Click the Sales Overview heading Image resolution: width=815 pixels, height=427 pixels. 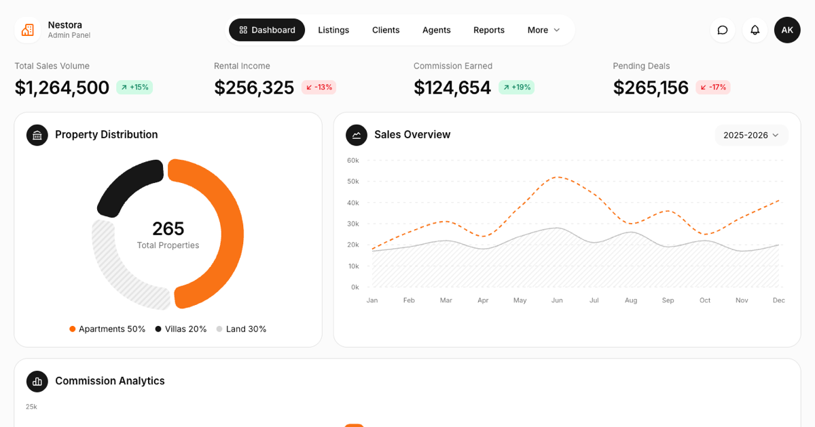(412, 135)
